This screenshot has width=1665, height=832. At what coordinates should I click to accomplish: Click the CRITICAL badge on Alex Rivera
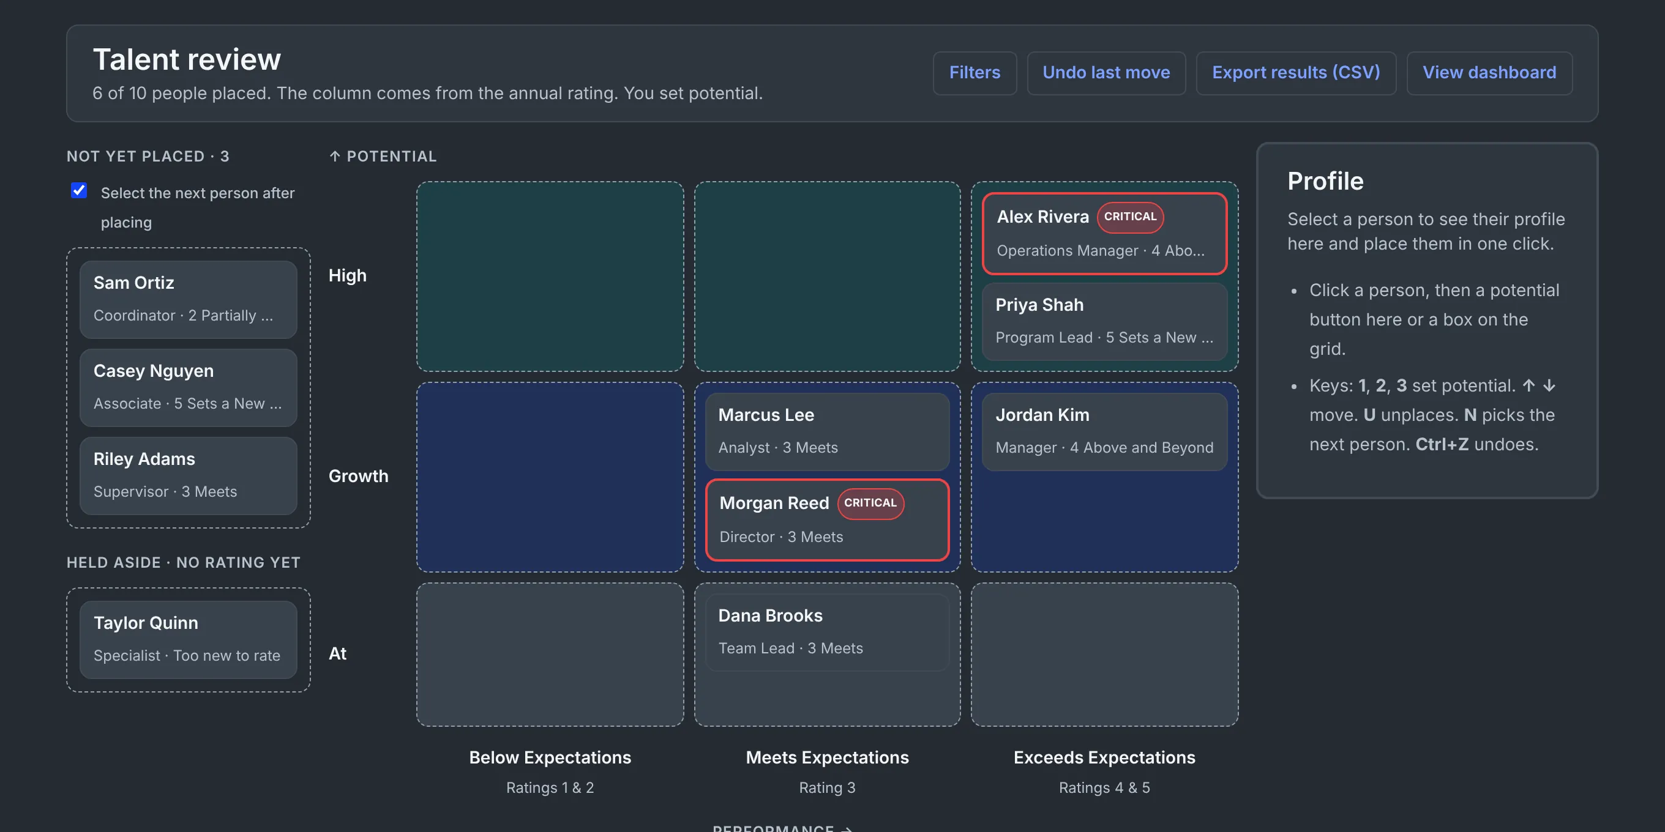point(1130,217)
